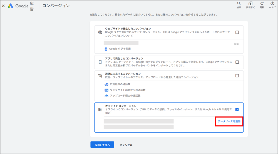Open the 表示形式 display format icon
Screen dimensions: 278x154
pos(250,4)
